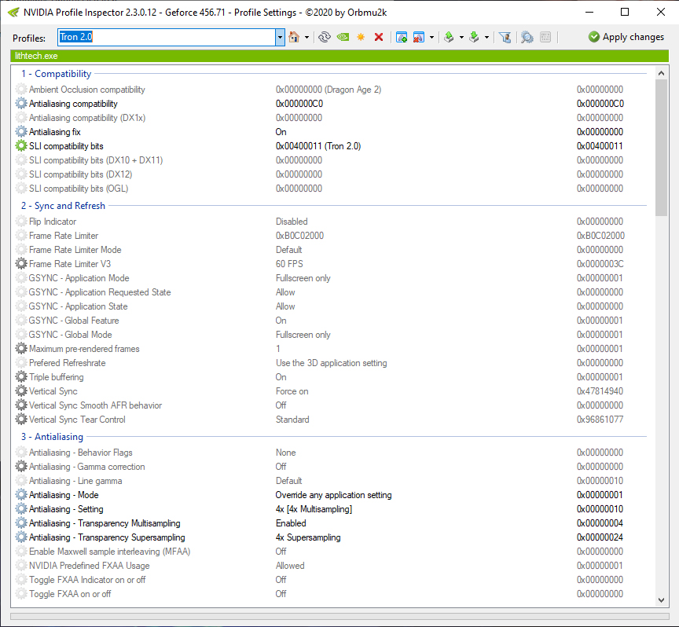Select the 'Frame Rate Limiter Mode' setting
The image size is (679, 627).
click(332, 250)
